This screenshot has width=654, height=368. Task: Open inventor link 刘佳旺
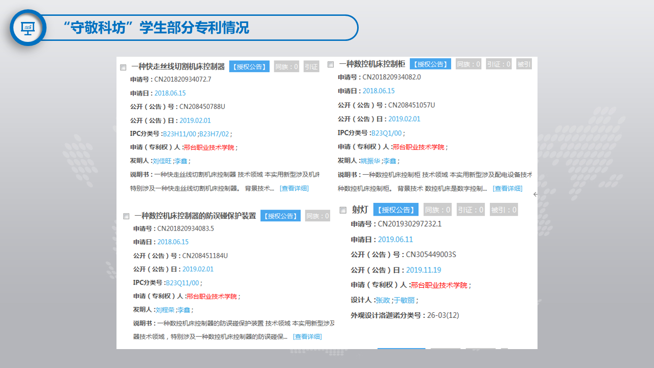click(162, 161)
